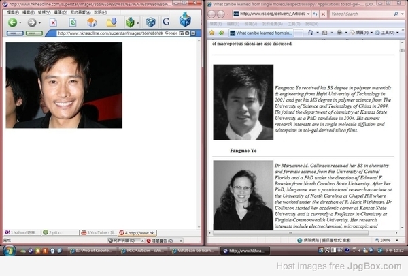Image resolution: width=408 pixels, height=276 pixels.
Task: Open the Yahoo search options dropdown
Action: pos(403,14)
